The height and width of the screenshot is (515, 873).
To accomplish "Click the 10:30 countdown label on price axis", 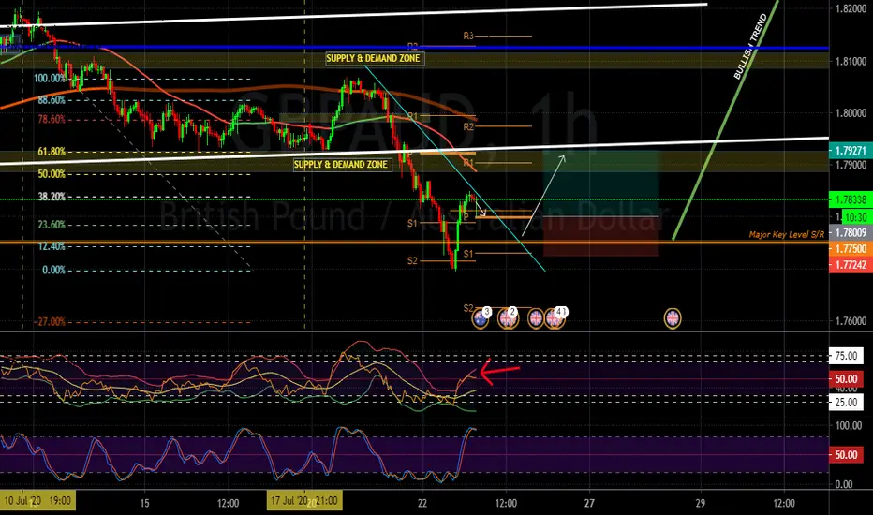I will point(856,217).
